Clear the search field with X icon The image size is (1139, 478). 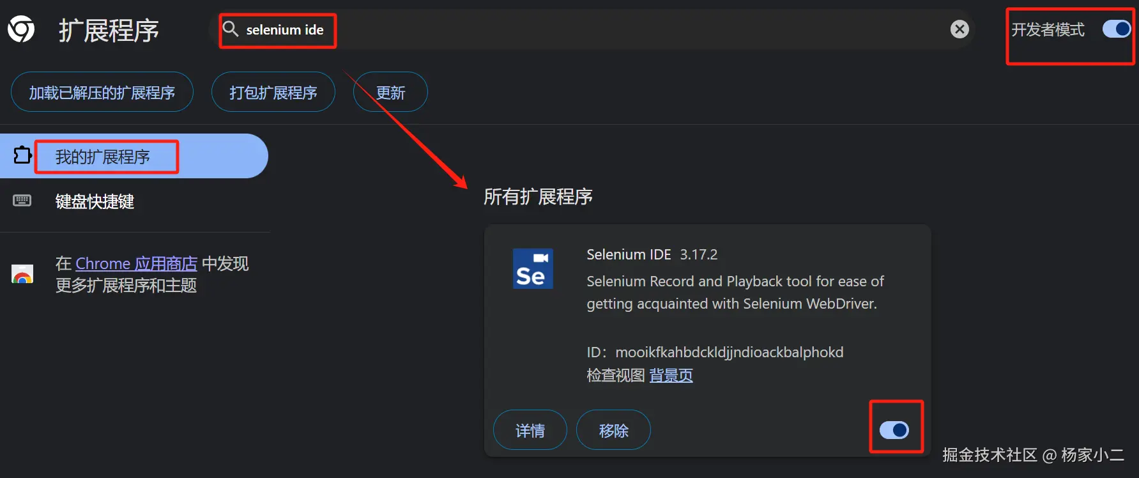(959, 29)
